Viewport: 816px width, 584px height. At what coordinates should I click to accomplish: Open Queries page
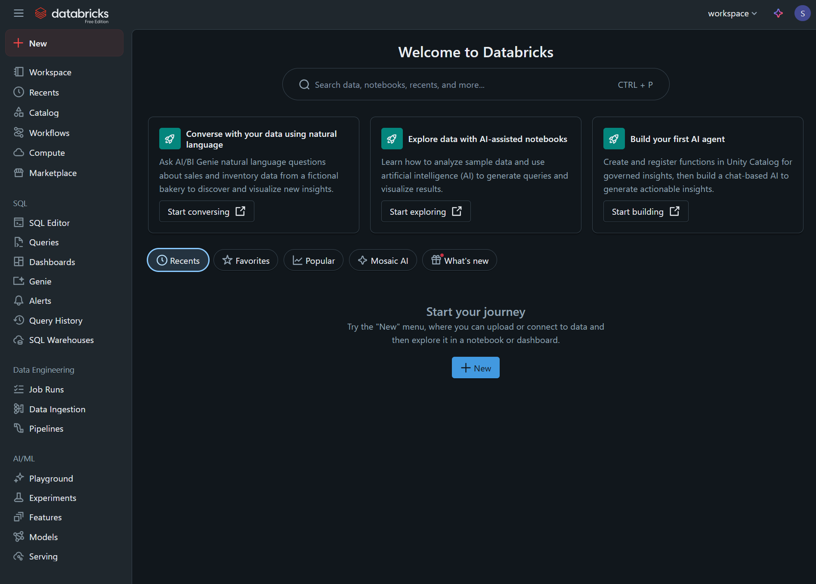tap(65, 242)
